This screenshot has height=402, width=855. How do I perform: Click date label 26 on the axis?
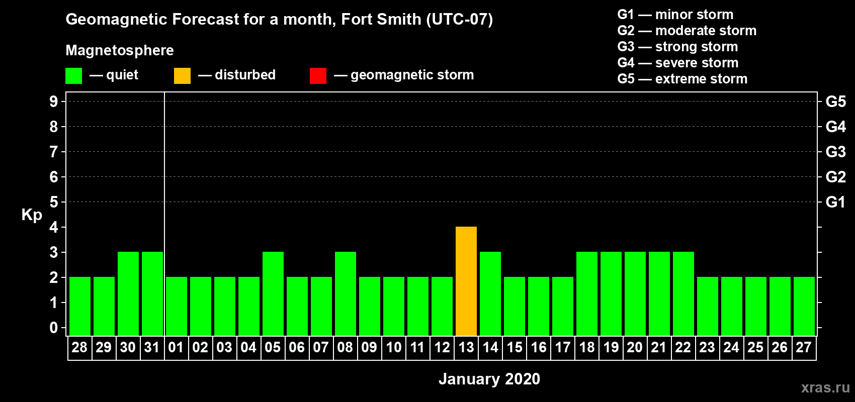[x=780, y=347]
